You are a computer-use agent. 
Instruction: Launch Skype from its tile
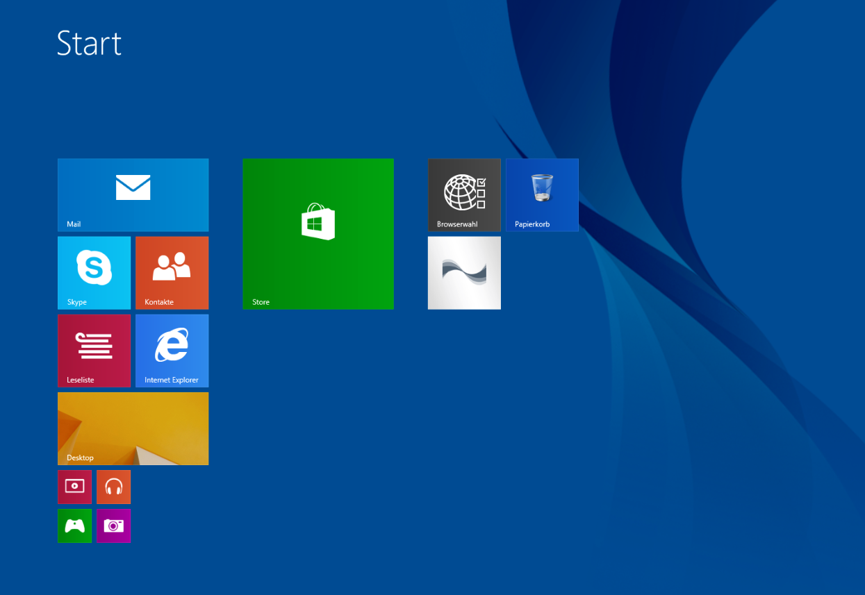(x=94, y=272)
